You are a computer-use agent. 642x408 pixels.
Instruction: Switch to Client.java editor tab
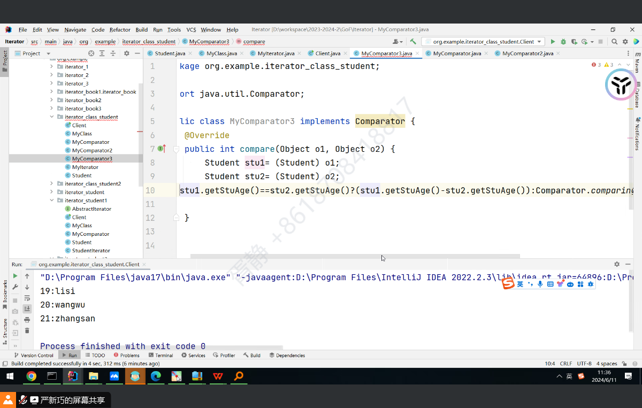(327, 53)
